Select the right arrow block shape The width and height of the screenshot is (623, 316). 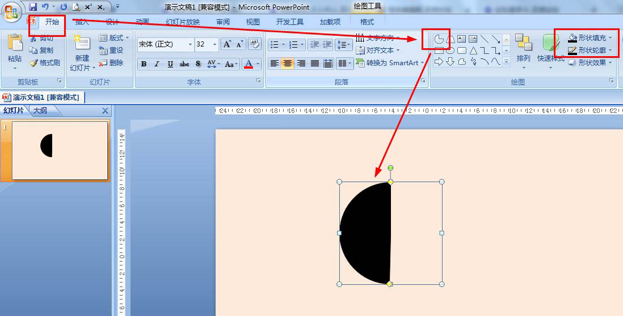(x=439, y=62)
